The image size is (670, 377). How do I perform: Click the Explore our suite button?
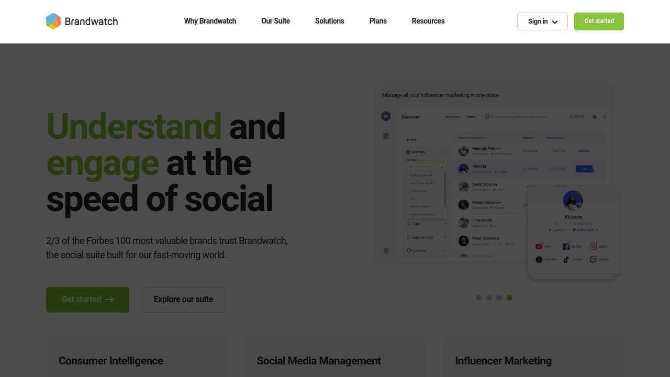click(183, 300)
